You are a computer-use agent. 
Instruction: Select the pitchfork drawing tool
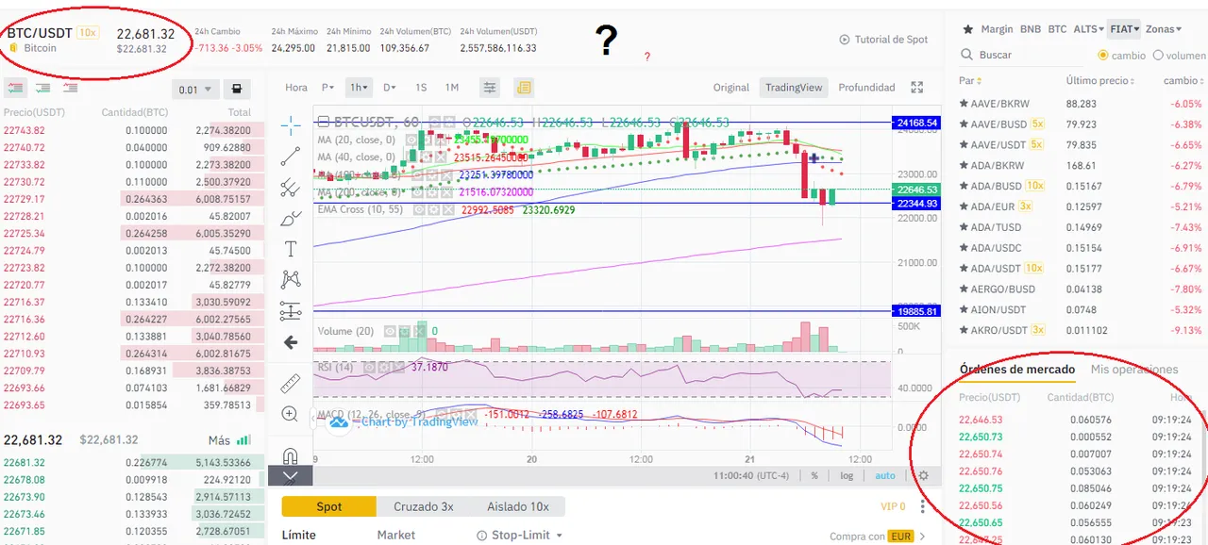tap(290, 187)
